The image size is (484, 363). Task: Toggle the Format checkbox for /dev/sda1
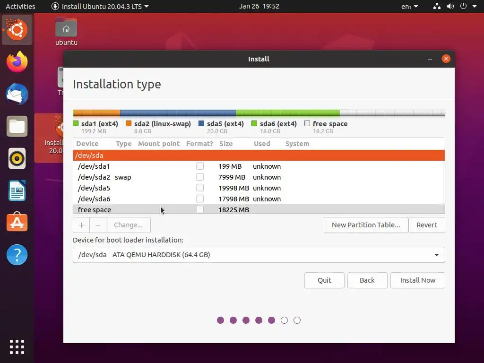coord(200,166)
